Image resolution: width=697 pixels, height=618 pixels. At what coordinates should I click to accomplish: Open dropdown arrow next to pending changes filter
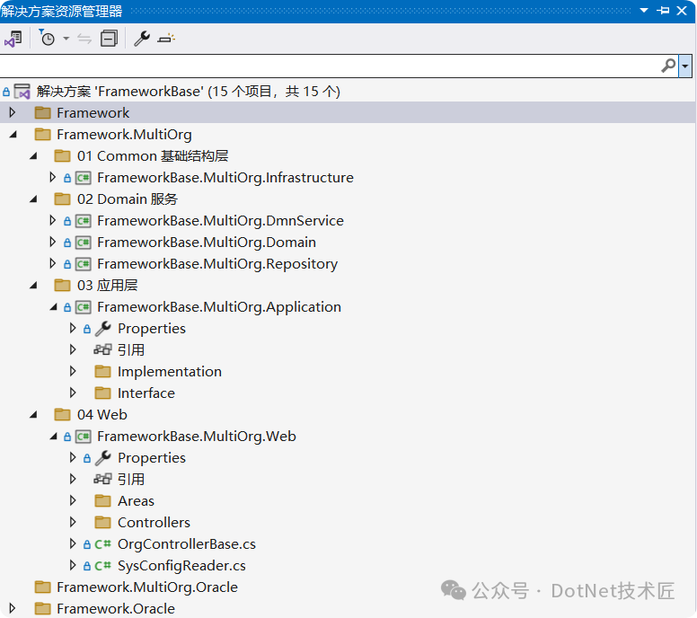pos(66,39)
